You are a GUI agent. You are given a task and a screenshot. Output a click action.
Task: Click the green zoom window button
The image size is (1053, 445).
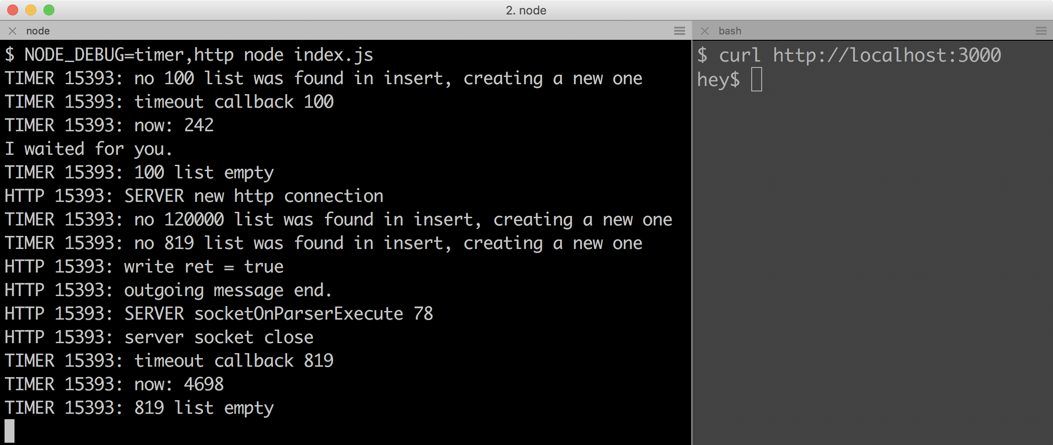point(49,10)
